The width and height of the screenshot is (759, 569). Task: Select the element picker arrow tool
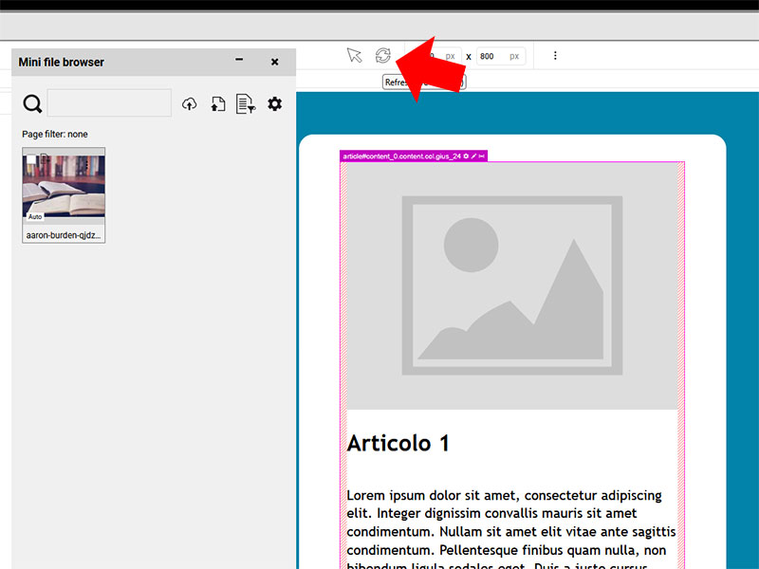354,56
